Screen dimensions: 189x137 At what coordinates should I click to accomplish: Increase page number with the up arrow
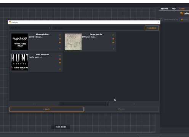pos(107,103)
